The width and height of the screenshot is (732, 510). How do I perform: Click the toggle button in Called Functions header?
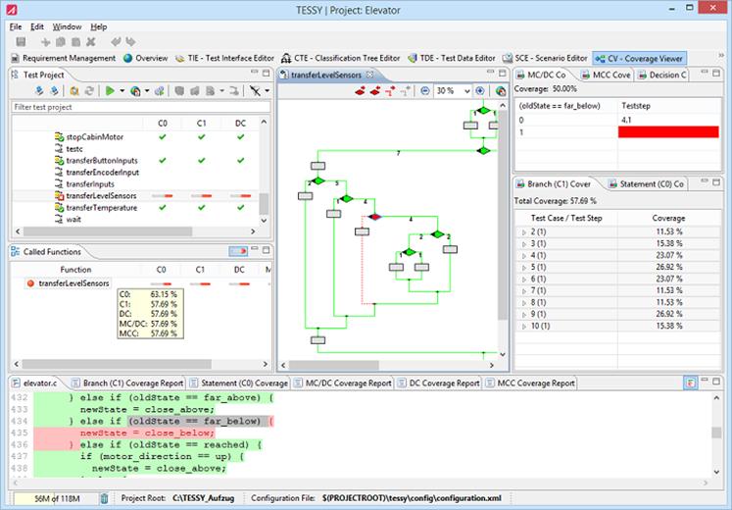point(238,251)
